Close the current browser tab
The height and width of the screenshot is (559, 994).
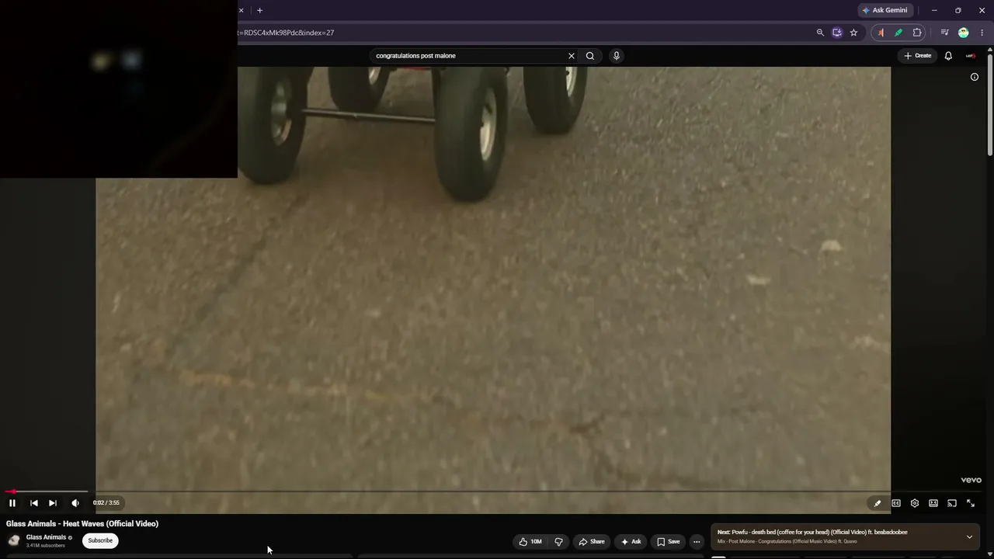241,10
